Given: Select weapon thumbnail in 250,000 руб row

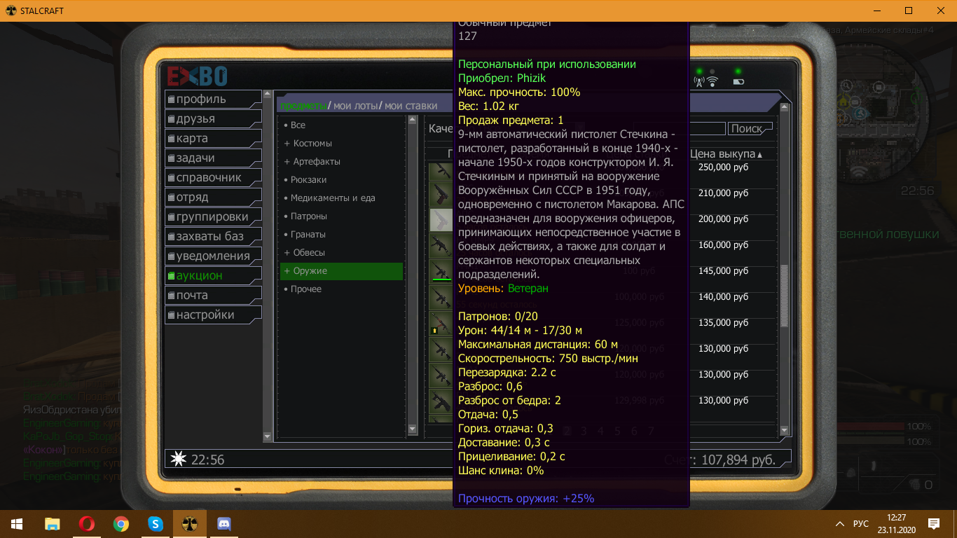Looking at the screenshot, I should [x=441, y=170].
